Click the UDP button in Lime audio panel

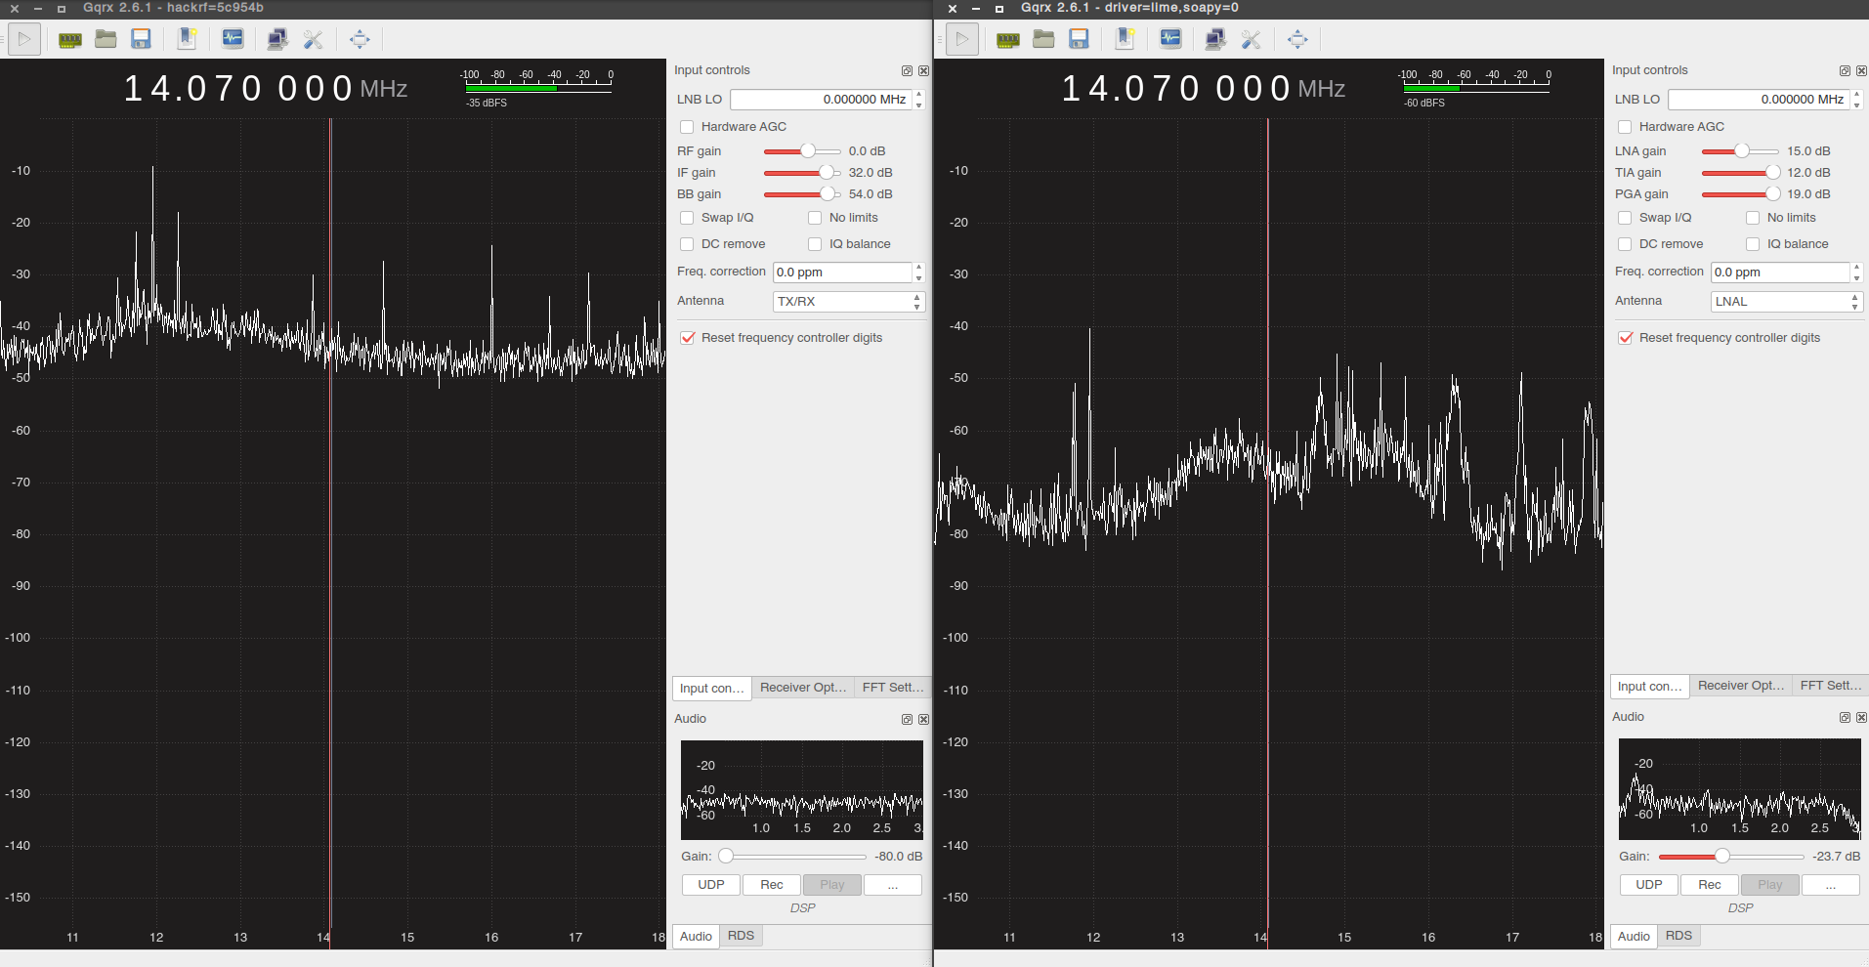pos(1648,885)
